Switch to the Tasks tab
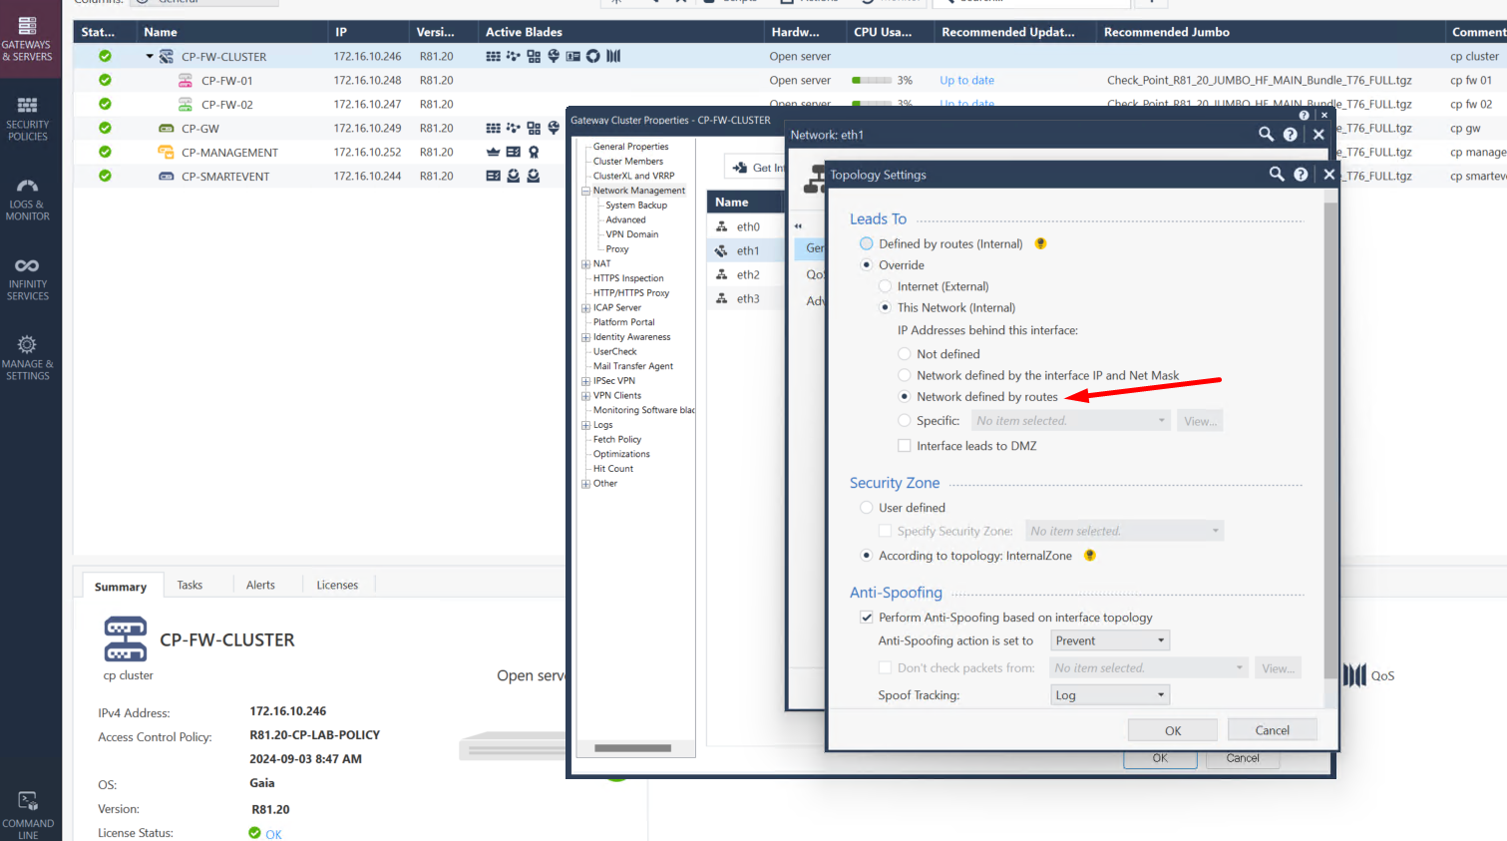This screenshot has width=1507, height=841. tap(189, 586)
